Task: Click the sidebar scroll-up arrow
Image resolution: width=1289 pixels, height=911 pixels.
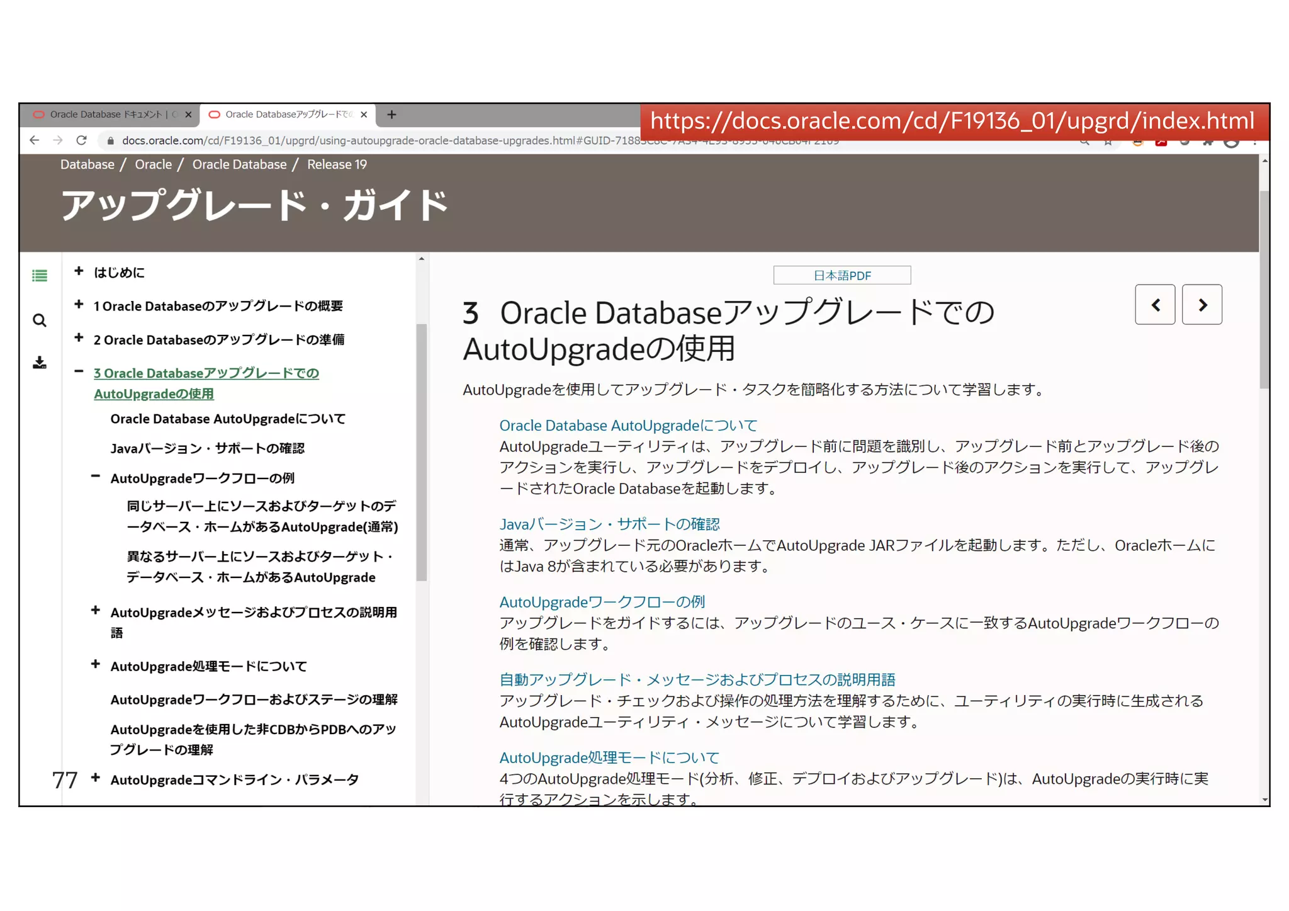Action: coord(422,259)
